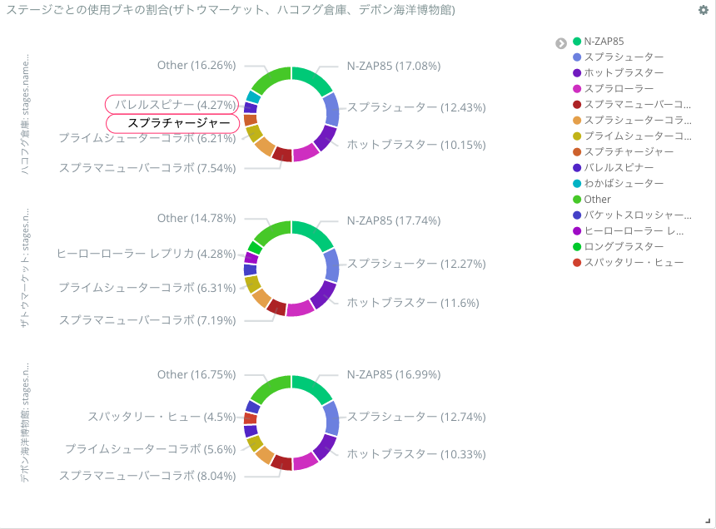The height and width of the screenshot is (529, 716).
Task: Click プライムシューターコラボ (6.31%) label
Action: point(147,288)
